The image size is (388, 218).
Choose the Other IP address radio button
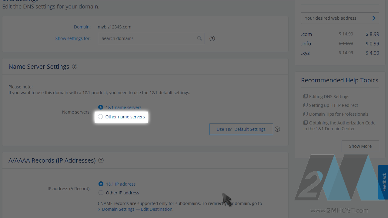(101, 193)
